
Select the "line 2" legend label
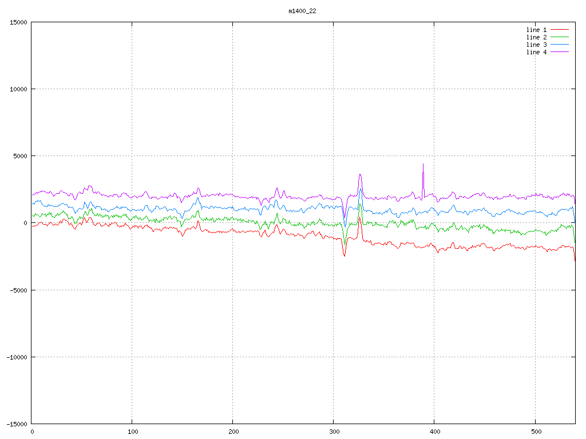click(536, 37)
